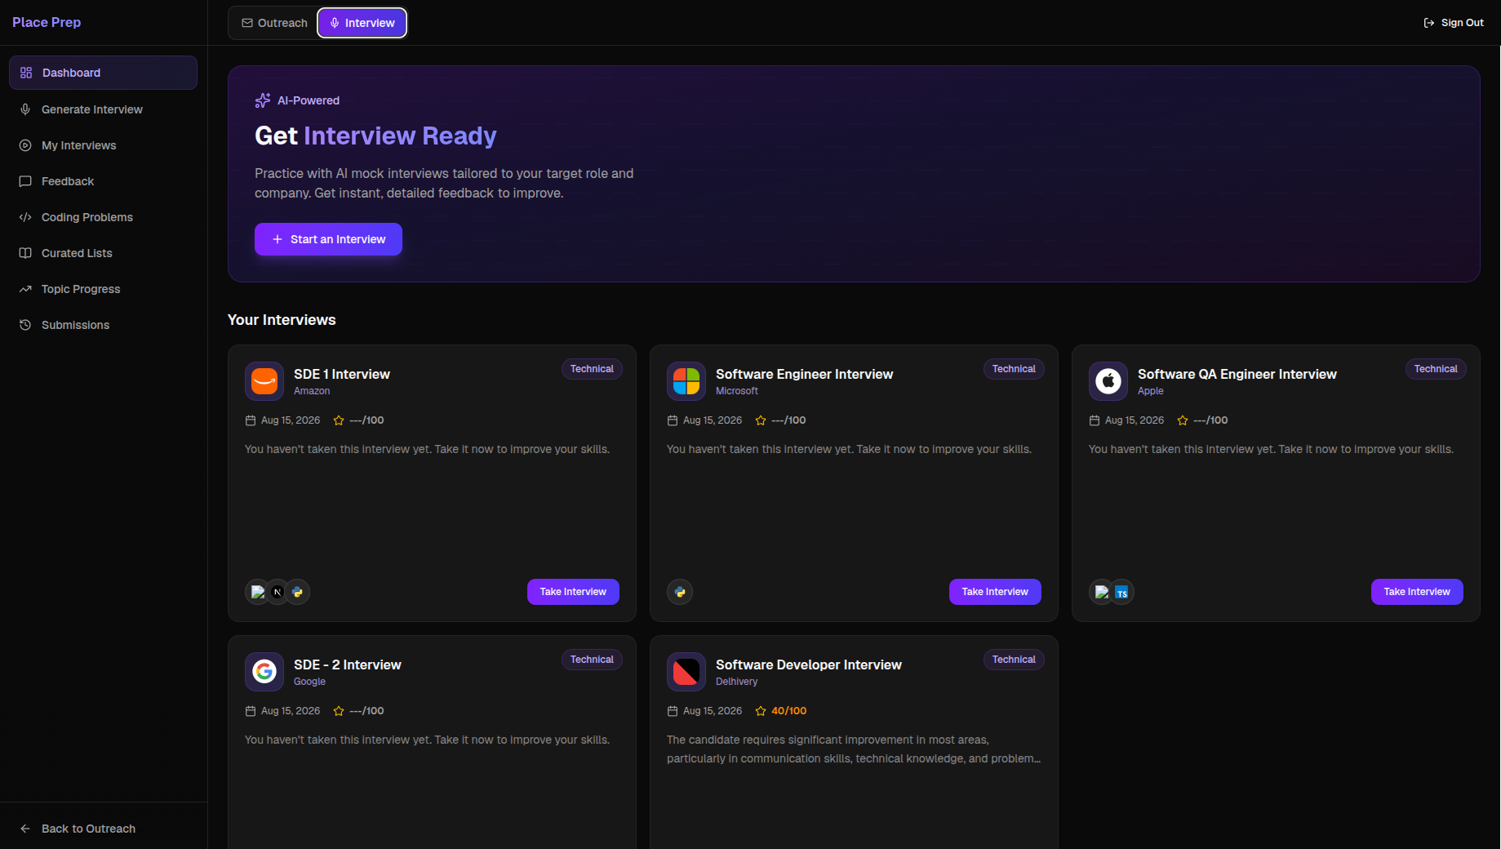Click the AI-Powered sparkle icon
The image size is (1501, 849).
[x=263, y=100]
